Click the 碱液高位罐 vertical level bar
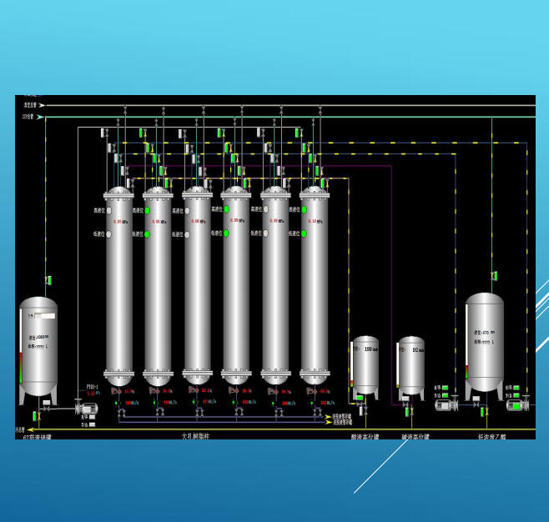 pos(398,365)
